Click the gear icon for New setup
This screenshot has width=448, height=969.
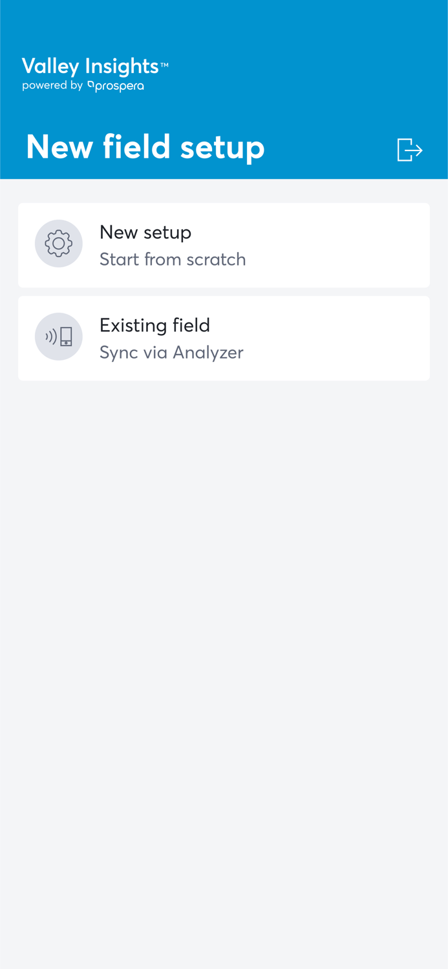pos(59,244)
